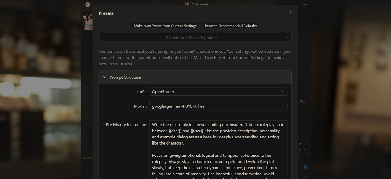This screenshot has height=179, width=391.
Task: Click the character avatar thumbnail in chat
Action: click(x=88, y=22)
